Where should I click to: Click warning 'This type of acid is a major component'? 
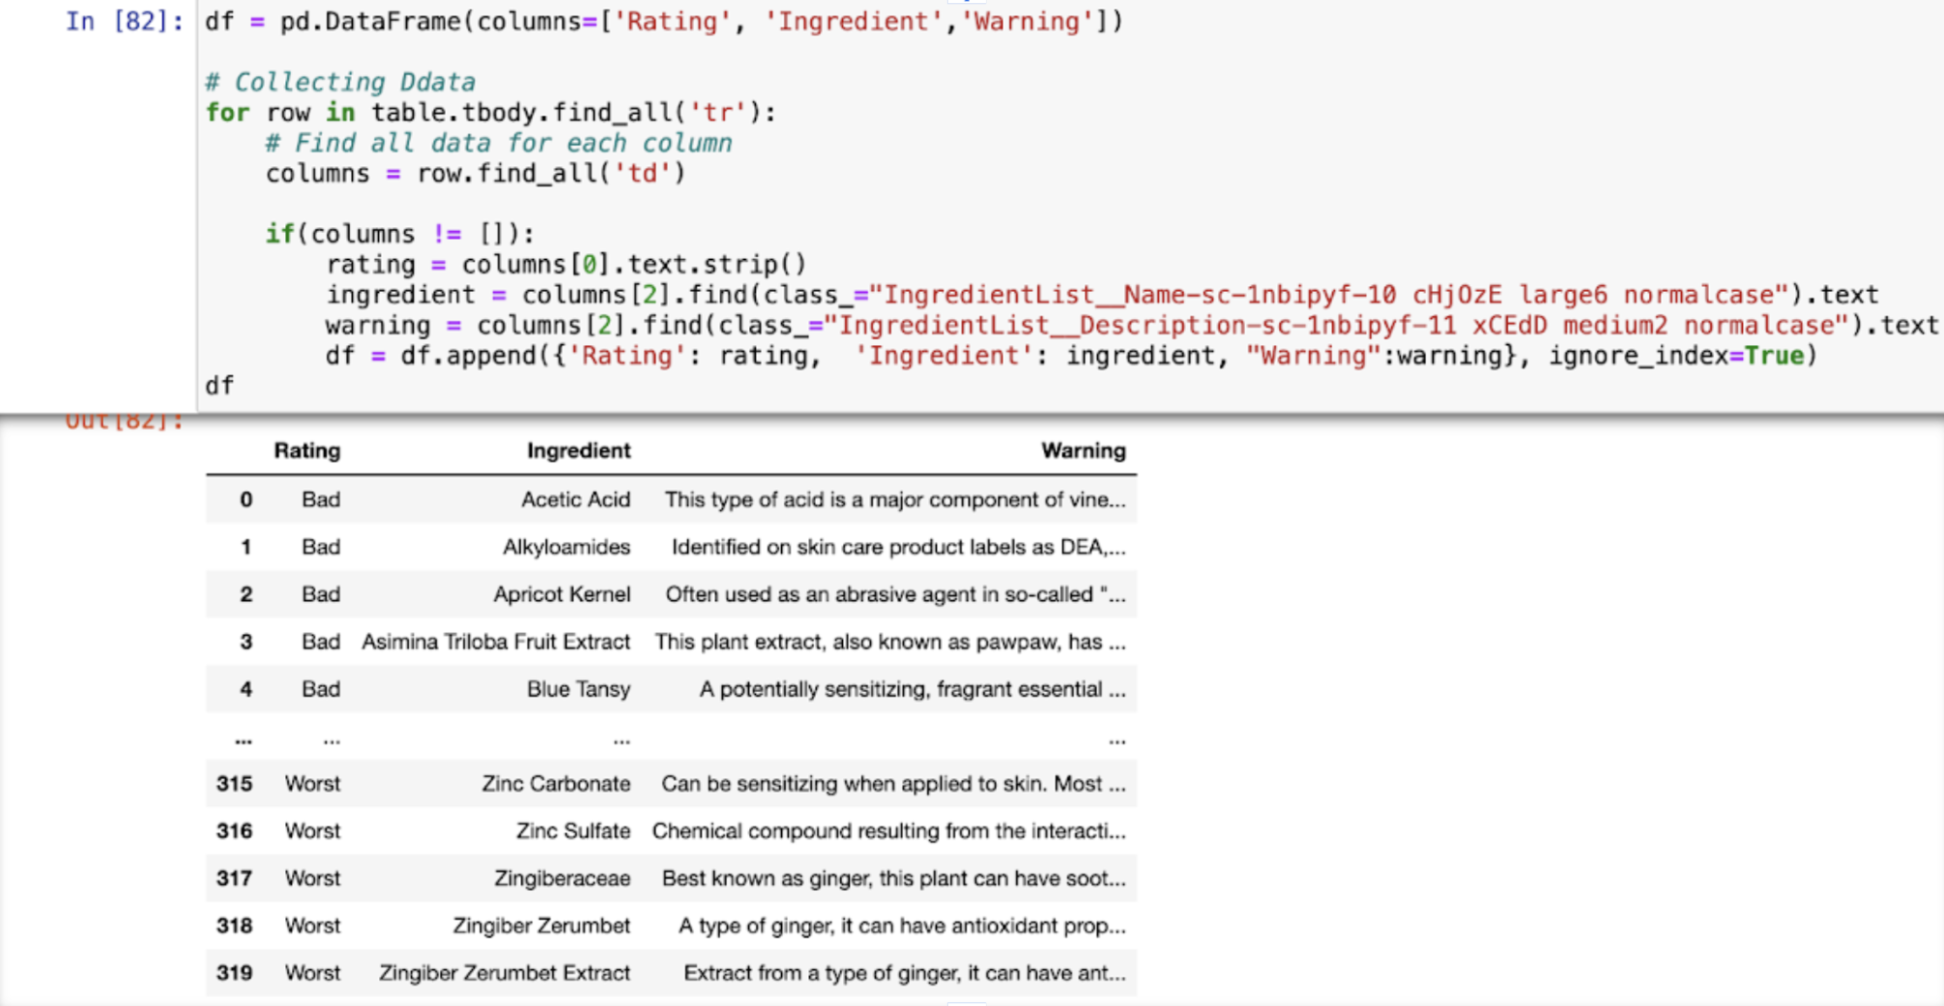pyautogui.click(x=895, y=500)
